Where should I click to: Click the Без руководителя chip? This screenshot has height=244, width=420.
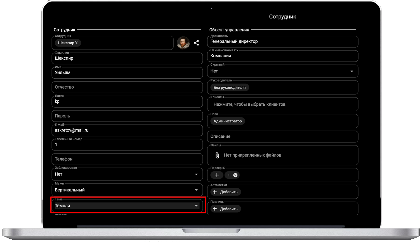coord(230,88)
